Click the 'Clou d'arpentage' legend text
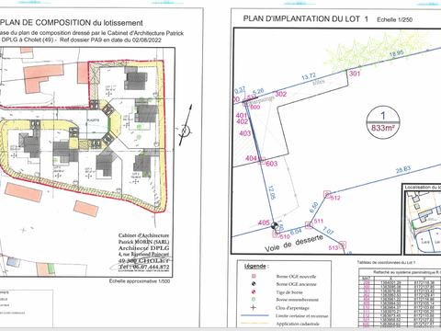The height and width of the screenshot is (331, 441). click(x=292, y=308)
